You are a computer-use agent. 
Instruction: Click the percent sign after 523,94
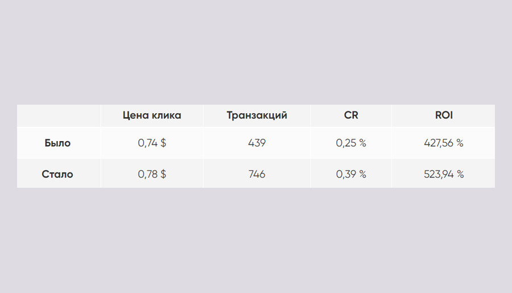pos(460,174)
